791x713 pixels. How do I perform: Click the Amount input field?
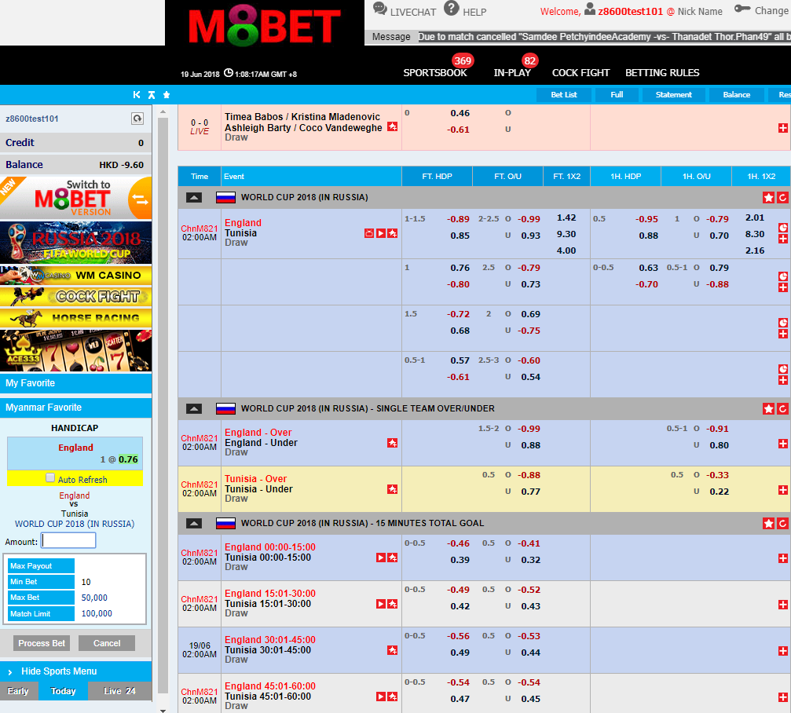coord(68,541)
